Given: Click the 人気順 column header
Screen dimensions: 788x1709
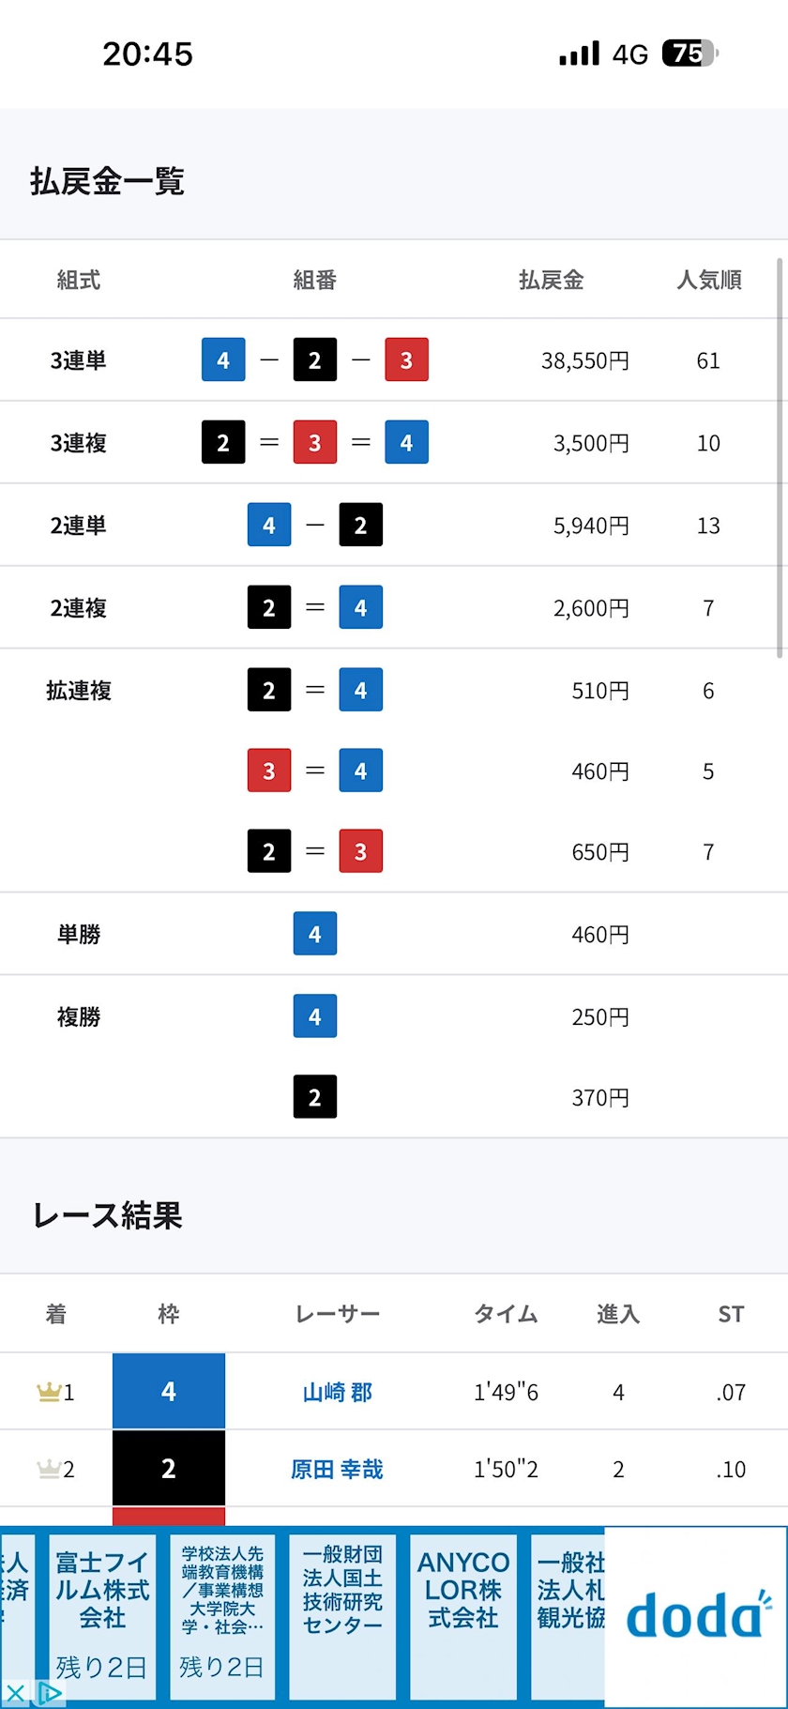Looking at the screenshot, I should [709, 280].
